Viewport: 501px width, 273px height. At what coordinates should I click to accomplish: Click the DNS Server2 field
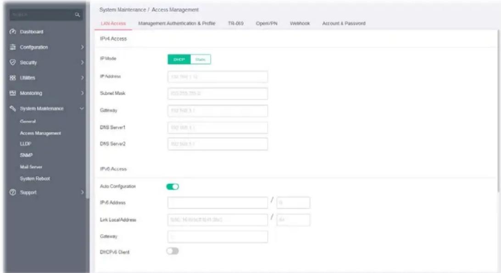(x=217, y=144)
